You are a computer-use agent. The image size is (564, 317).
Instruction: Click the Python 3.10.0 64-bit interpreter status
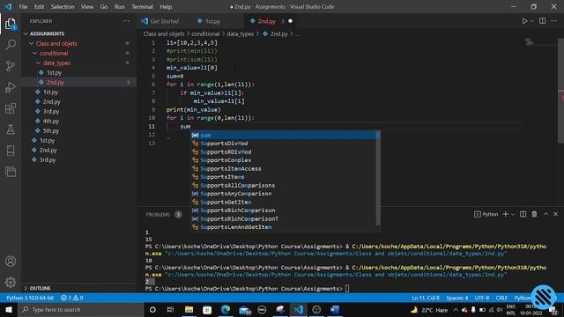30,298
